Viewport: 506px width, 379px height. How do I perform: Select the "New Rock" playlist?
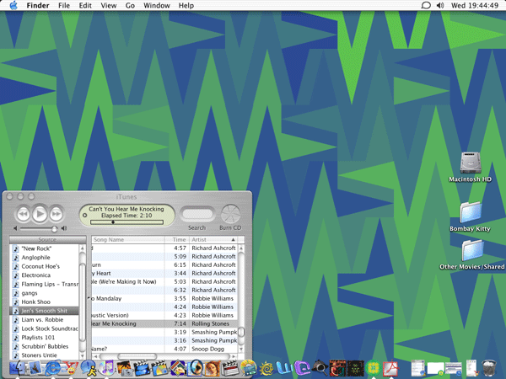coord(45,248)
